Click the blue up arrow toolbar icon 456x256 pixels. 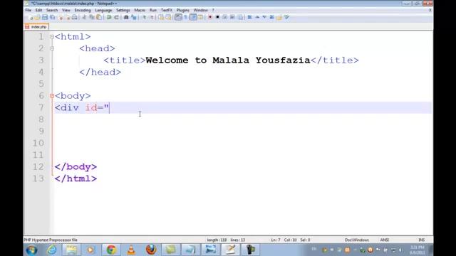257,17
